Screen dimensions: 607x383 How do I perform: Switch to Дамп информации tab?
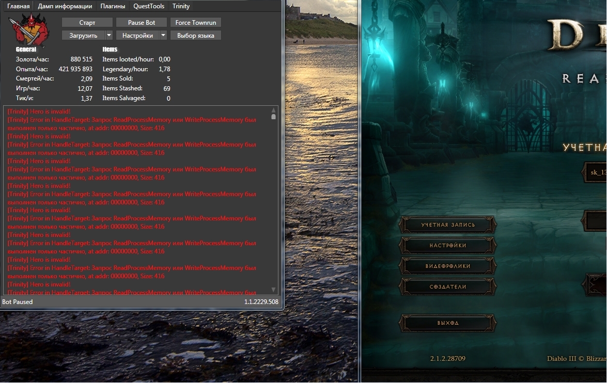65,6
